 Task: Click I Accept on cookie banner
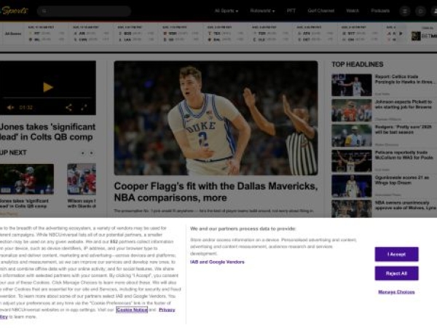[396, 254]
